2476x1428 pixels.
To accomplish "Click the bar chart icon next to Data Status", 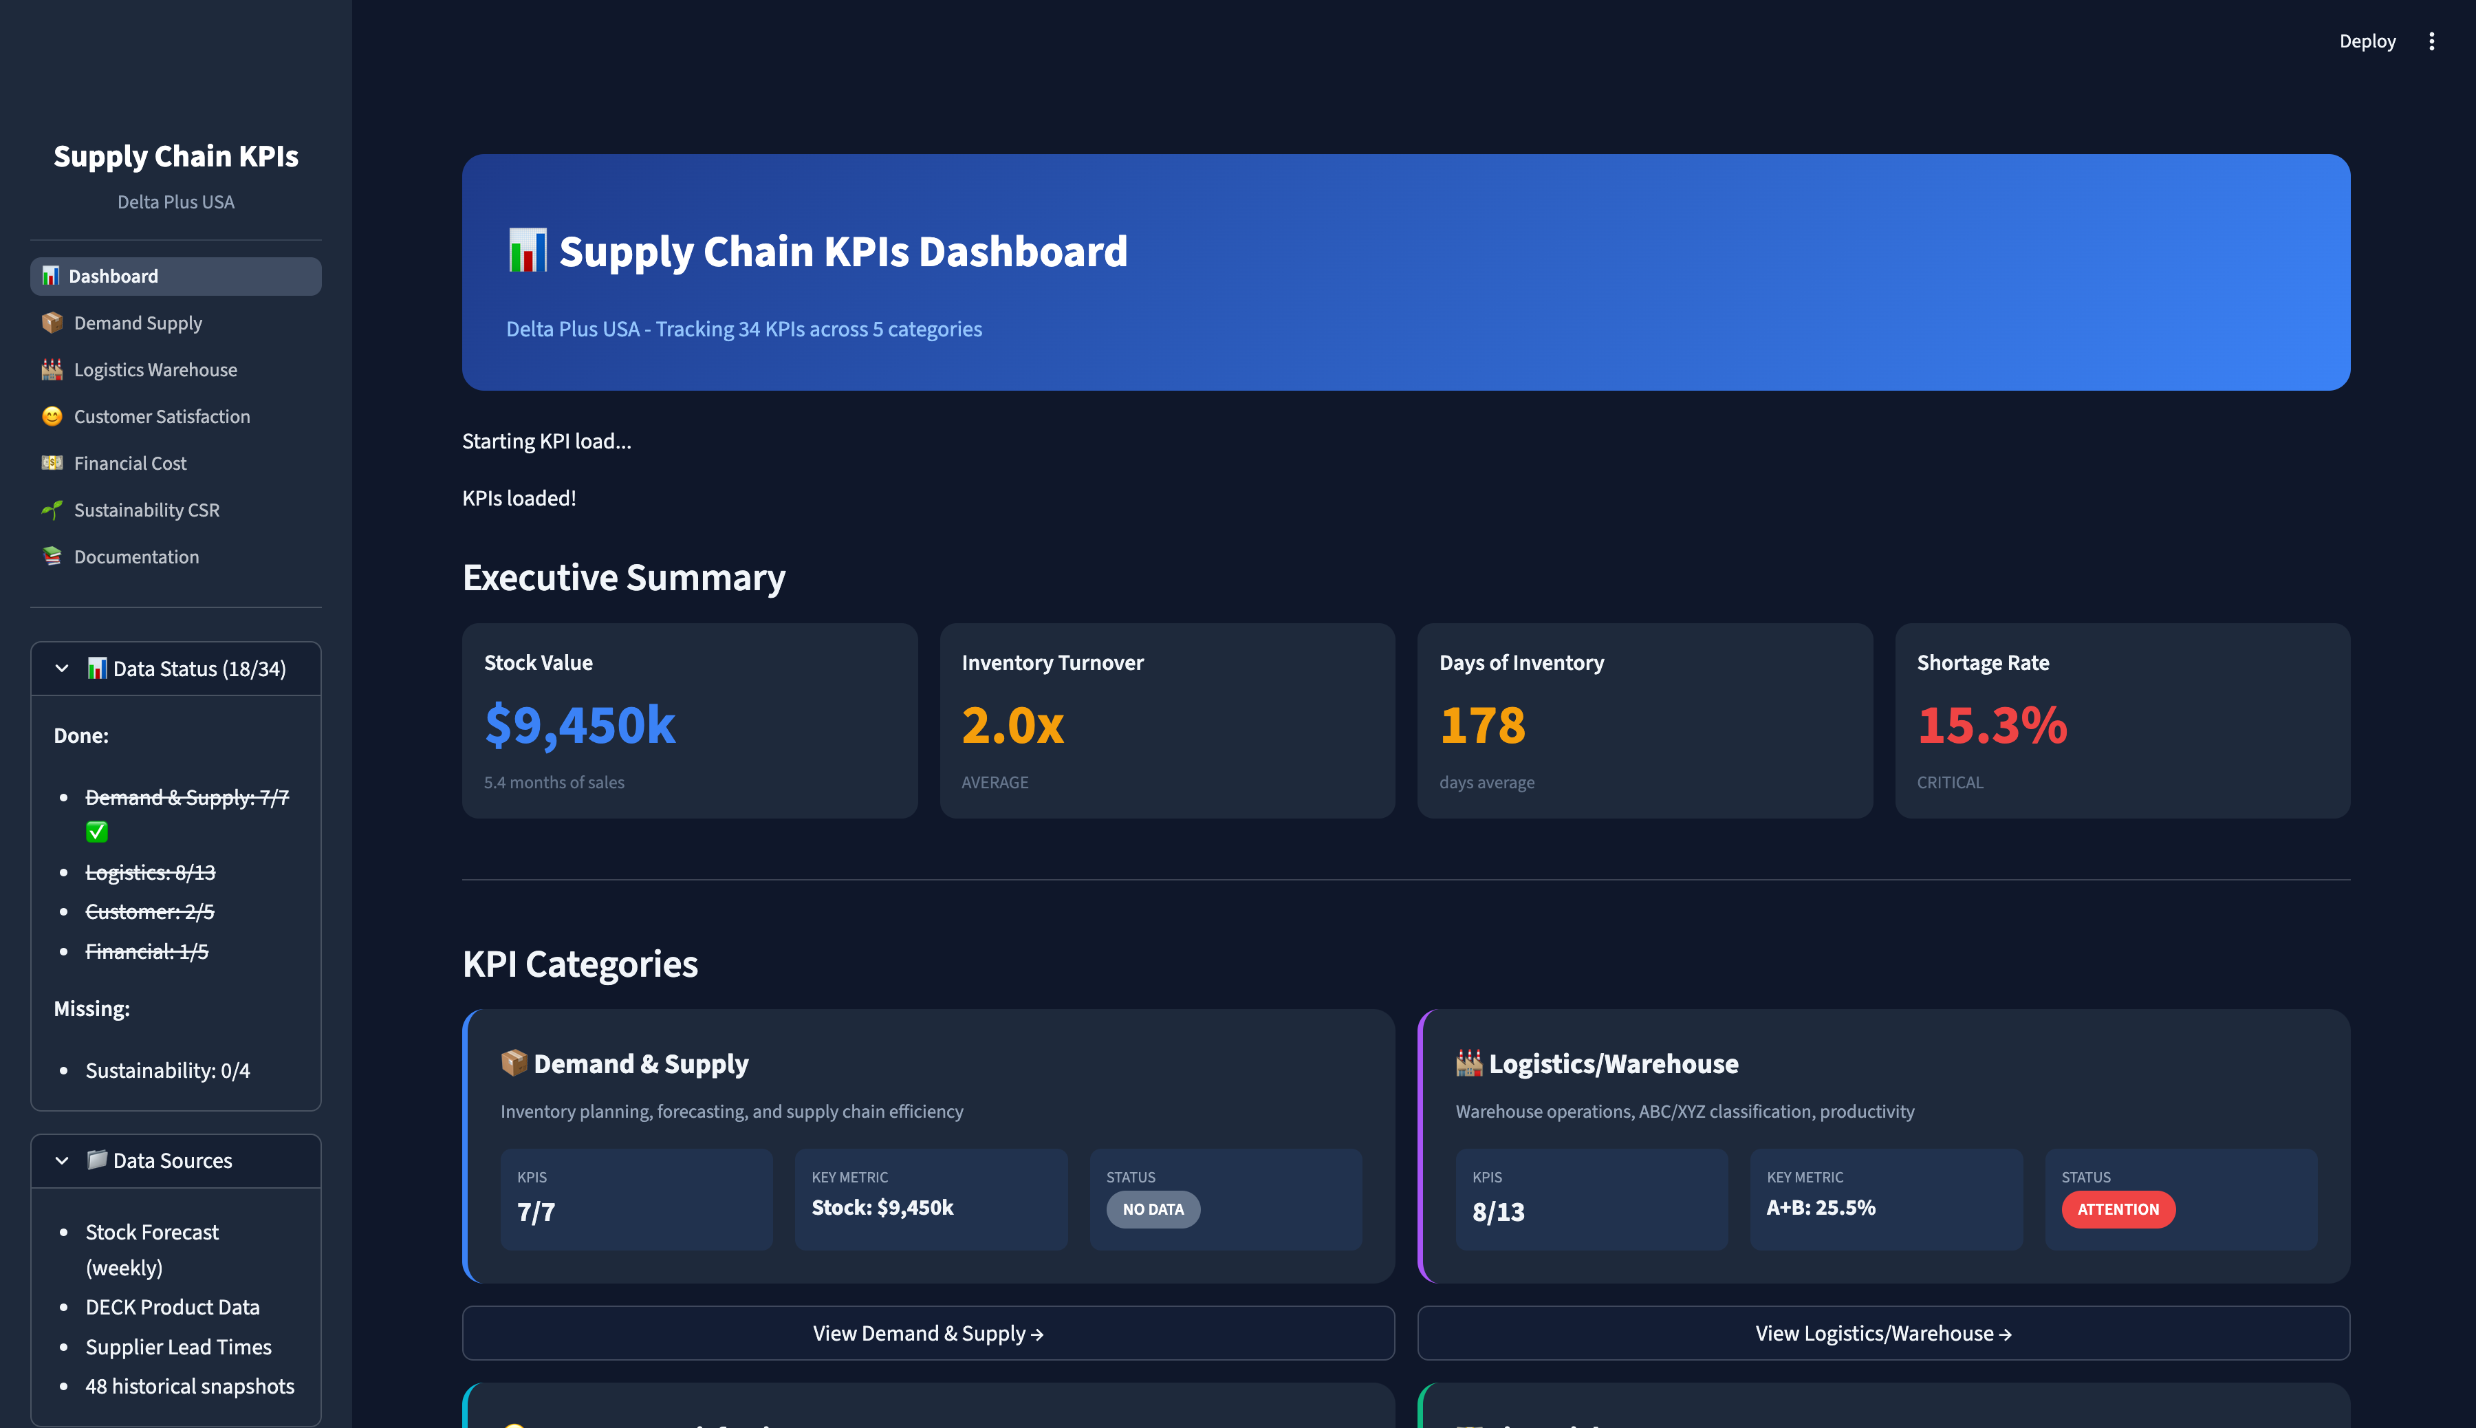I will click(97, 668).
